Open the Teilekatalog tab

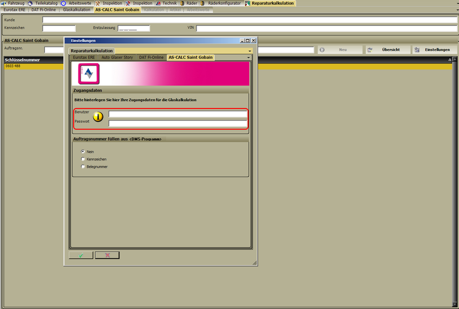click(43, 3)
